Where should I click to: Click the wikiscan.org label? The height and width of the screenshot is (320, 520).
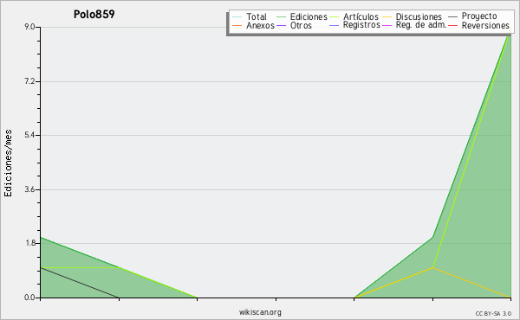tap(260, 312)
